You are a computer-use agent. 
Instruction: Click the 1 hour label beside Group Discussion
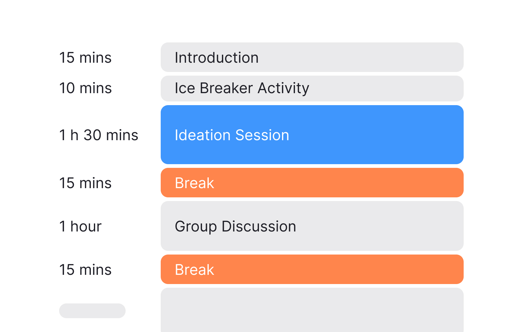point(80,226)
